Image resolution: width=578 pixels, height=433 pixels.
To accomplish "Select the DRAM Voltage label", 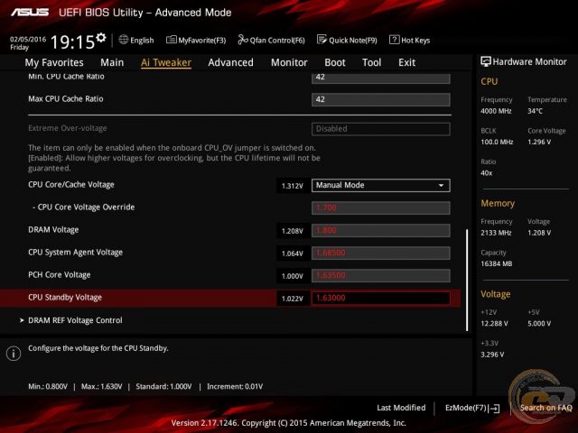I will [53, 230].
